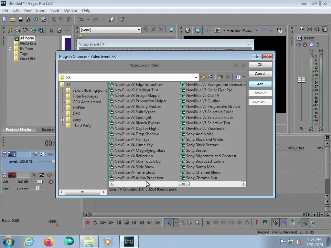This screenshot has height=248, width=331.
Task: Toggle loop playback in transport bar
Action: tap(95, 222)
